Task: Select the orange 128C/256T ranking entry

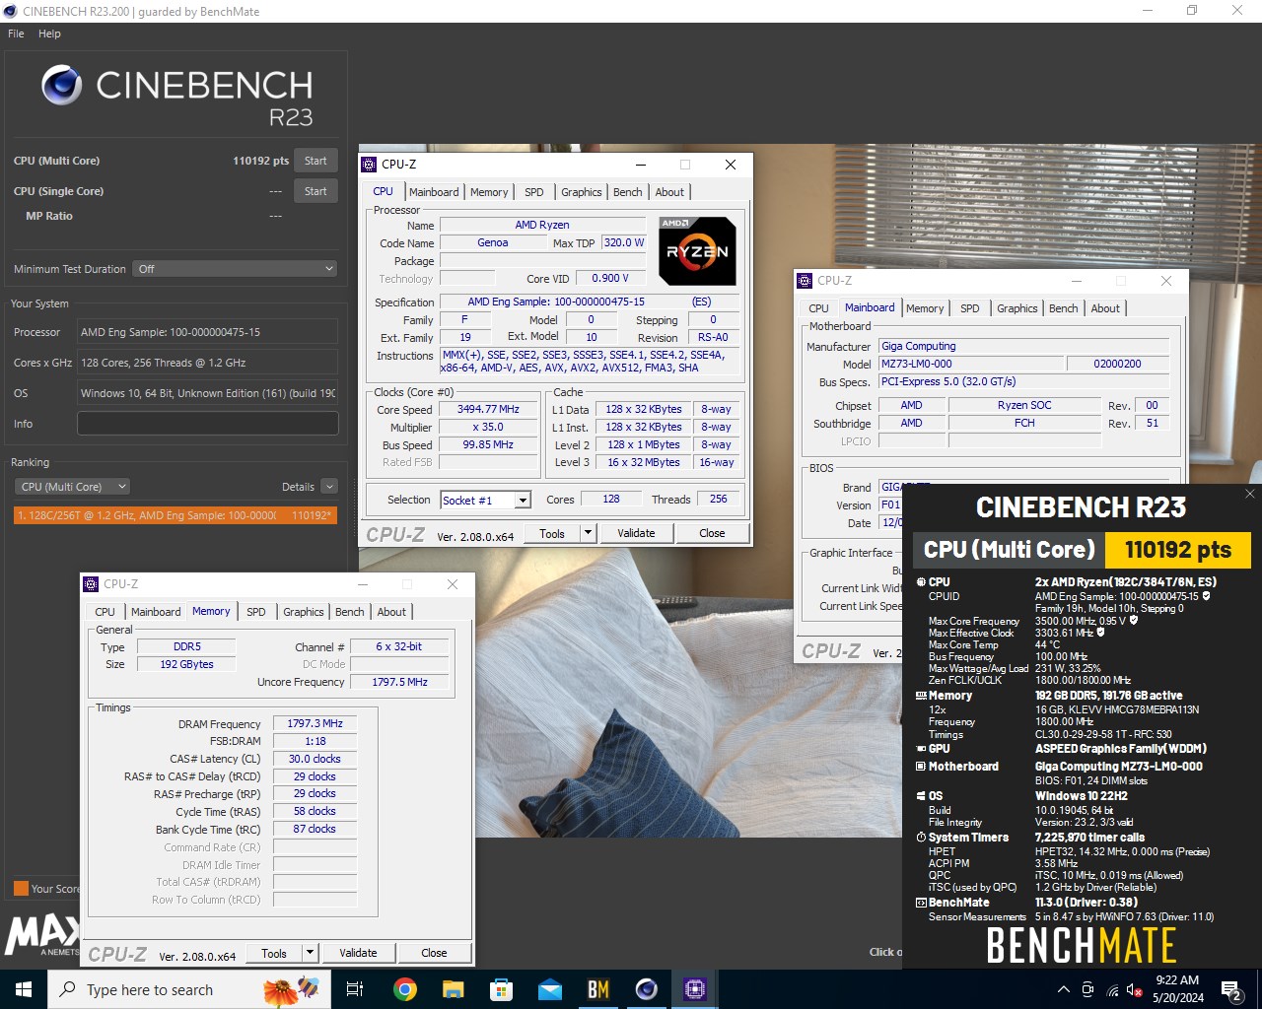Action: tap(175, 515)
